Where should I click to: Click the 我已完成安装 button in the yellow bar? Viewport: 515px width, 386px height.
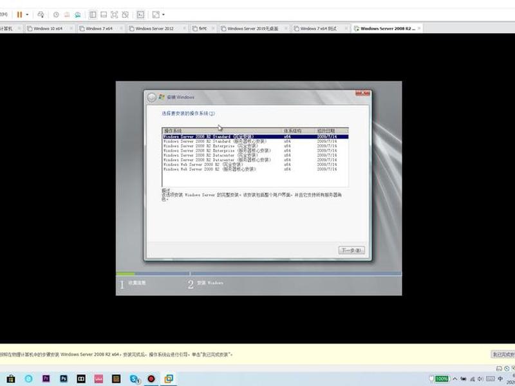[x=503, y=354]
